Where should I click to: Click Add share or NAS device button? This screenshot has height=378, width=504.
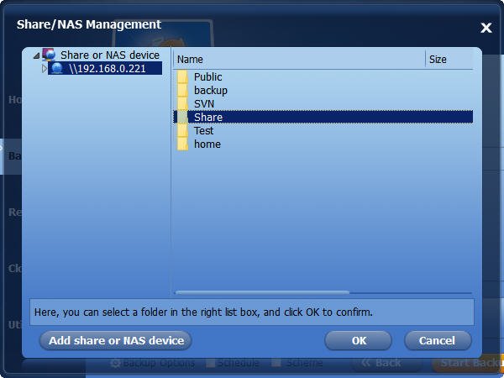click(x=116, y=341)
